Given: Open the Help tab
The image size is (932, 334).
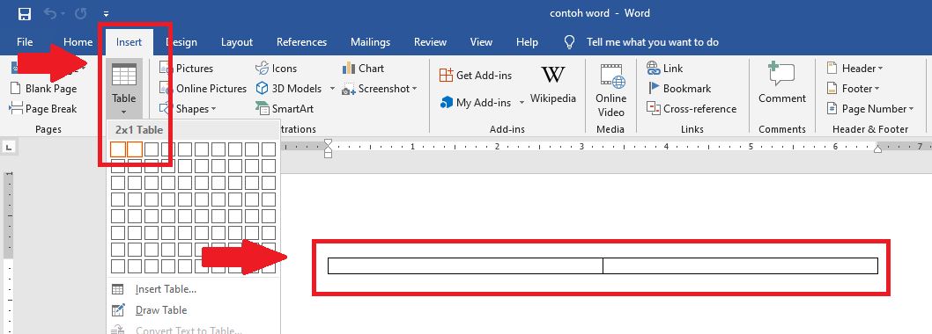Looking at the screenshot, I should click(527, 42).
